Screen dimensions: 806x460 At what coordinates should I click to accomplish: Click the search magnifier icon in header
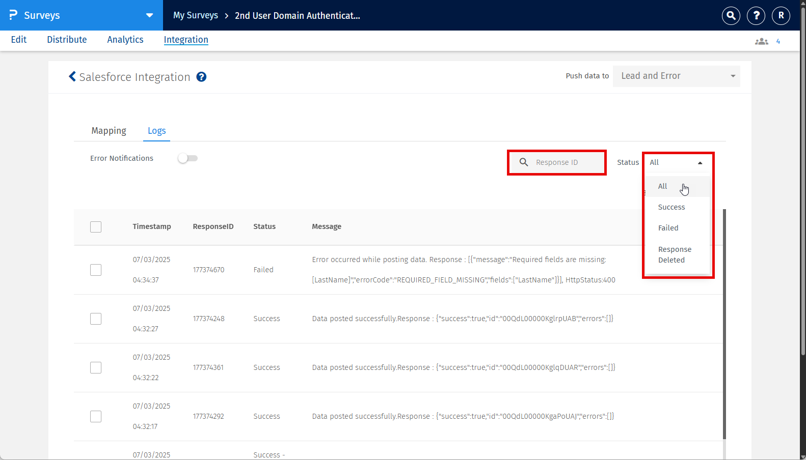(731, 16)
